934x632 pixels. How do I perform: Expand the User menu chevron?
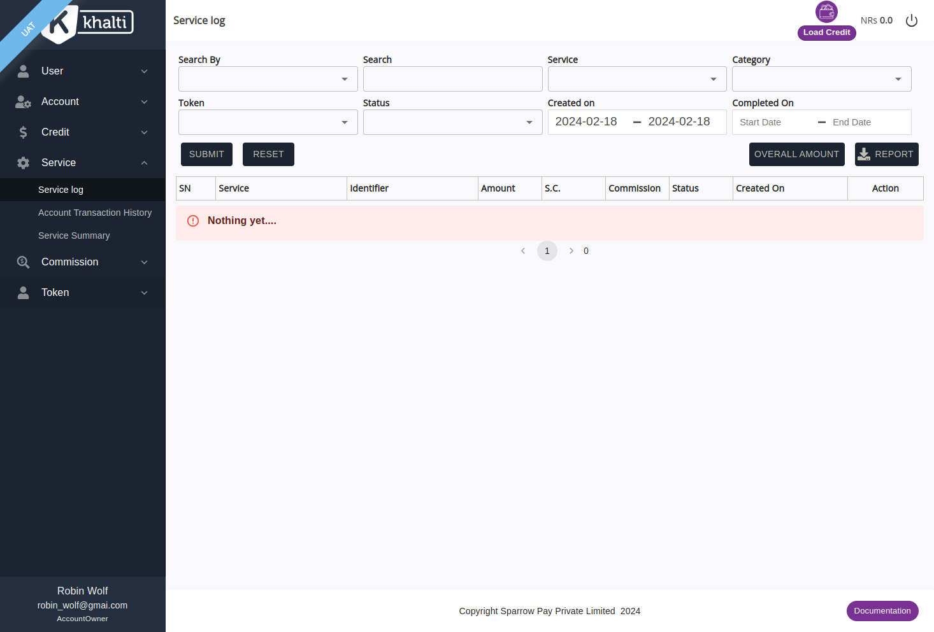145,71
